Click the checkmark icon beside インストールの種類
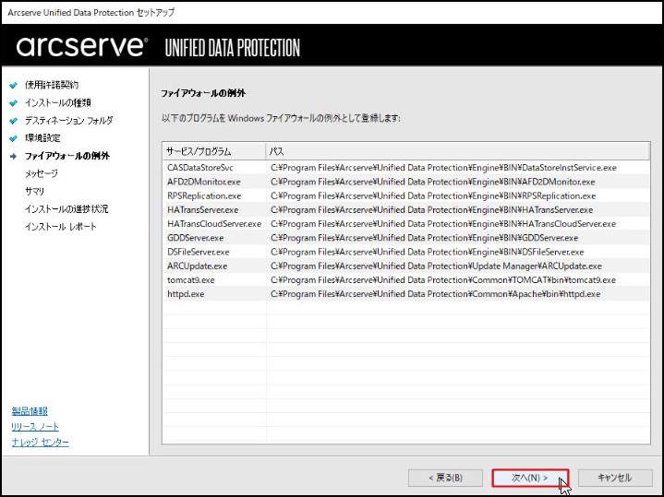 coord(14,102)
